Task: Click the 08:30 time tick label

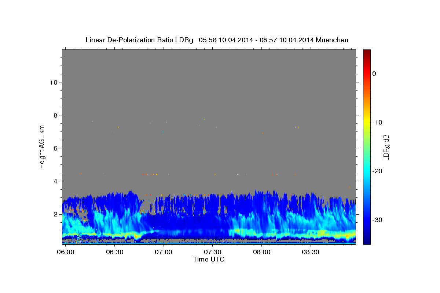Action: pos(311,252)
